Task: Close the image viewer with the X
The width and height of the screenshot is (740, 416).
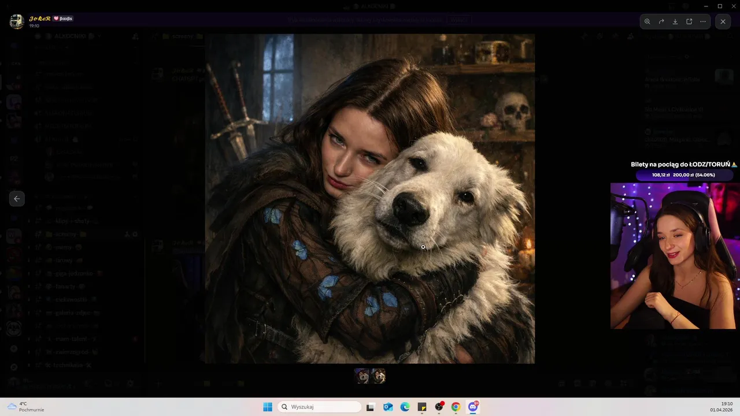Action: (x=723, y=21)
